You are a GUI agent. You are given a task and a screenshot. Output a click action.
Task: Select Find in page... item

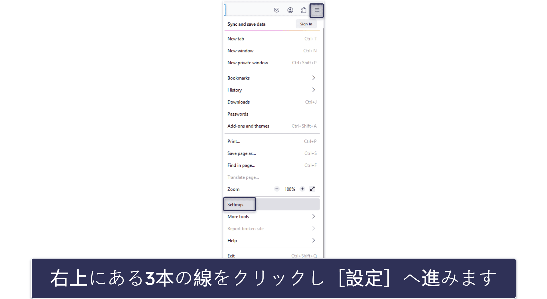tap(272, 165)
